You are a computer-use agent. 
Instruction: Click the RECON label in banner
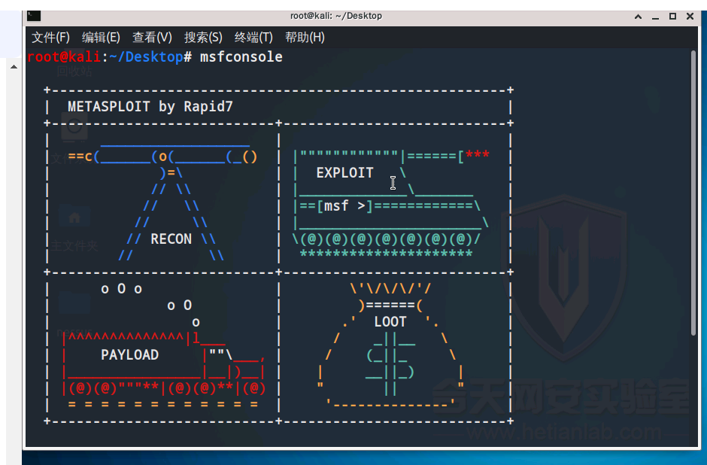pos(171,239)
